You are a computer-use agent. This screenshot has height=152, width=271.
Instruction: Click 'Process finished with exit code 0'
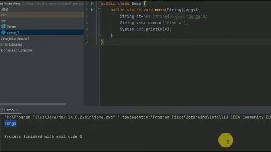pos(43,136)
